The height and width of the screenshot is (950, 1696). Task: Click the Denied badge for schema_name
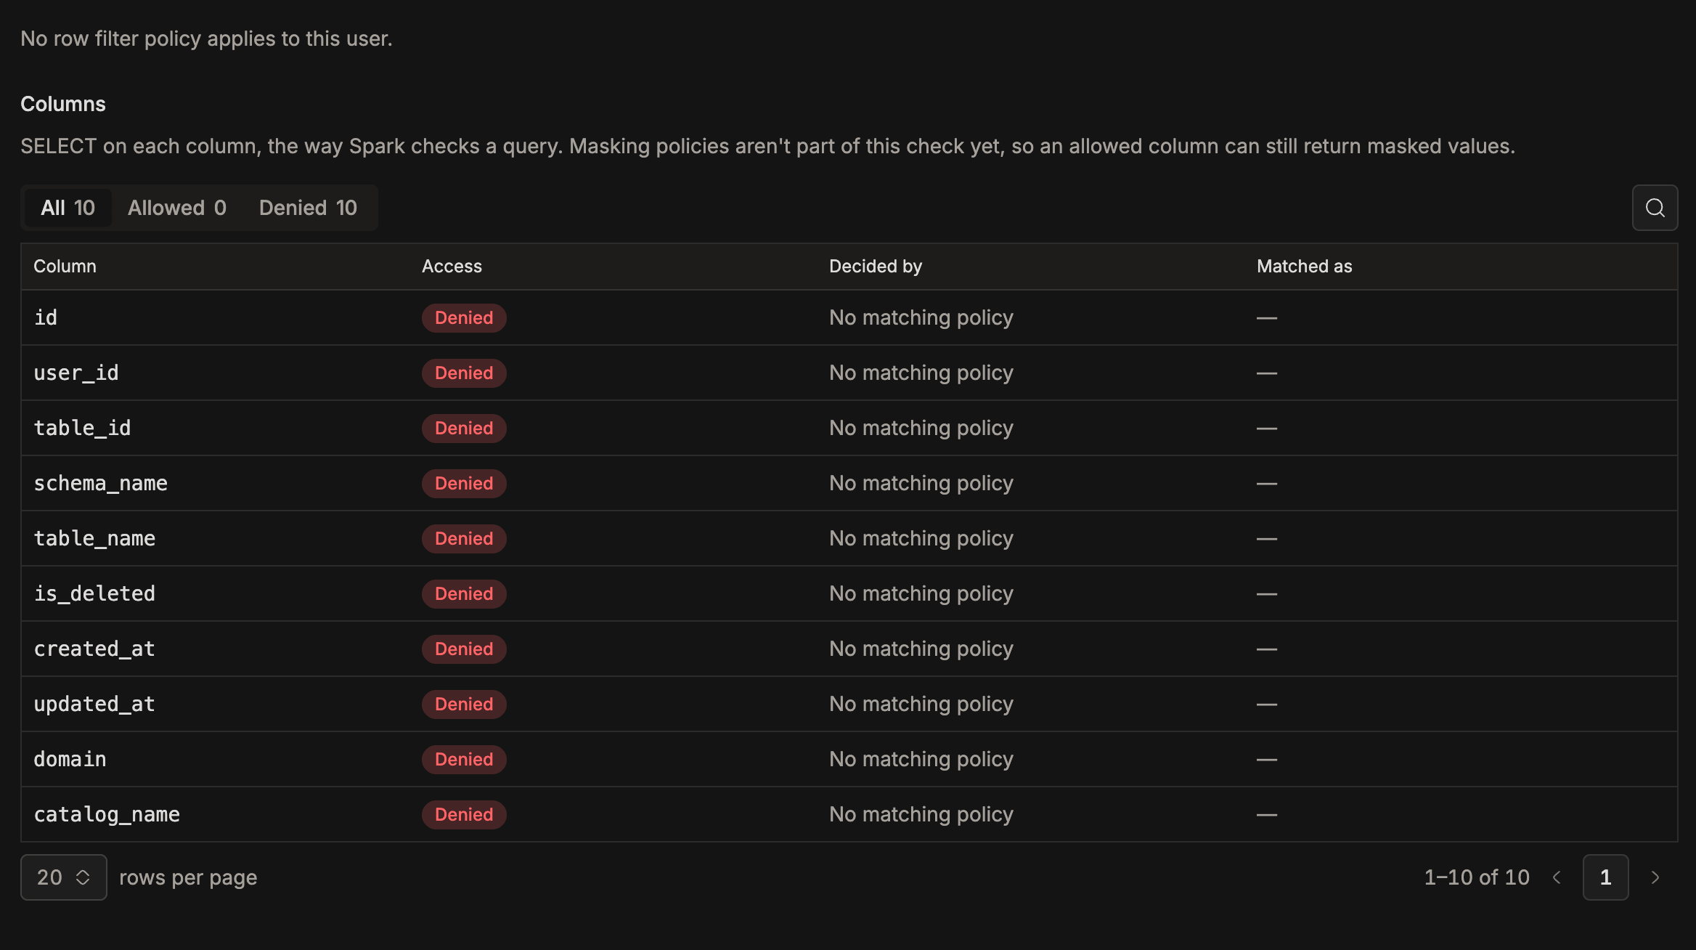click(x=464, y=484)
